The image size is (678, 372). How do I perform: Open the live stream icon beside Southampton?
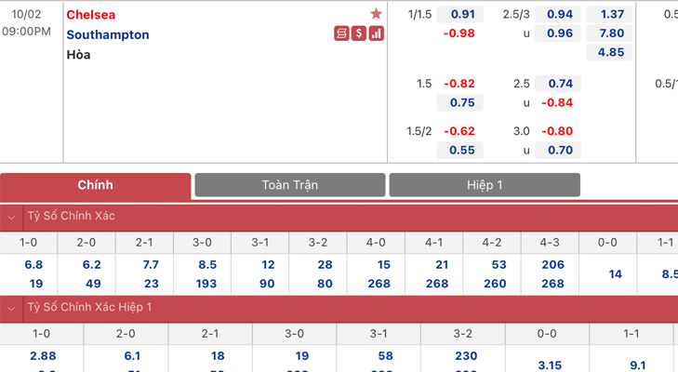point(341,33)
